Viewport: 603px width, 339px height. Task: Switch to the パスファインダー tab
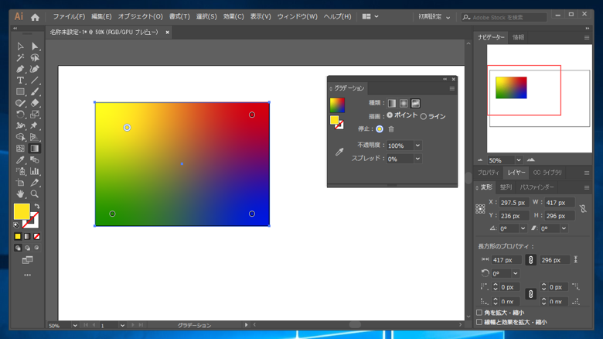(537, 187)
